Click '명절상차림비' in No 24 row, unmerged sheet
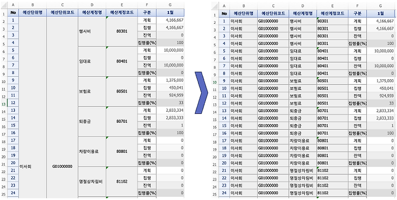The width and height of the screenshot is (397, 200). click(303, 193)
